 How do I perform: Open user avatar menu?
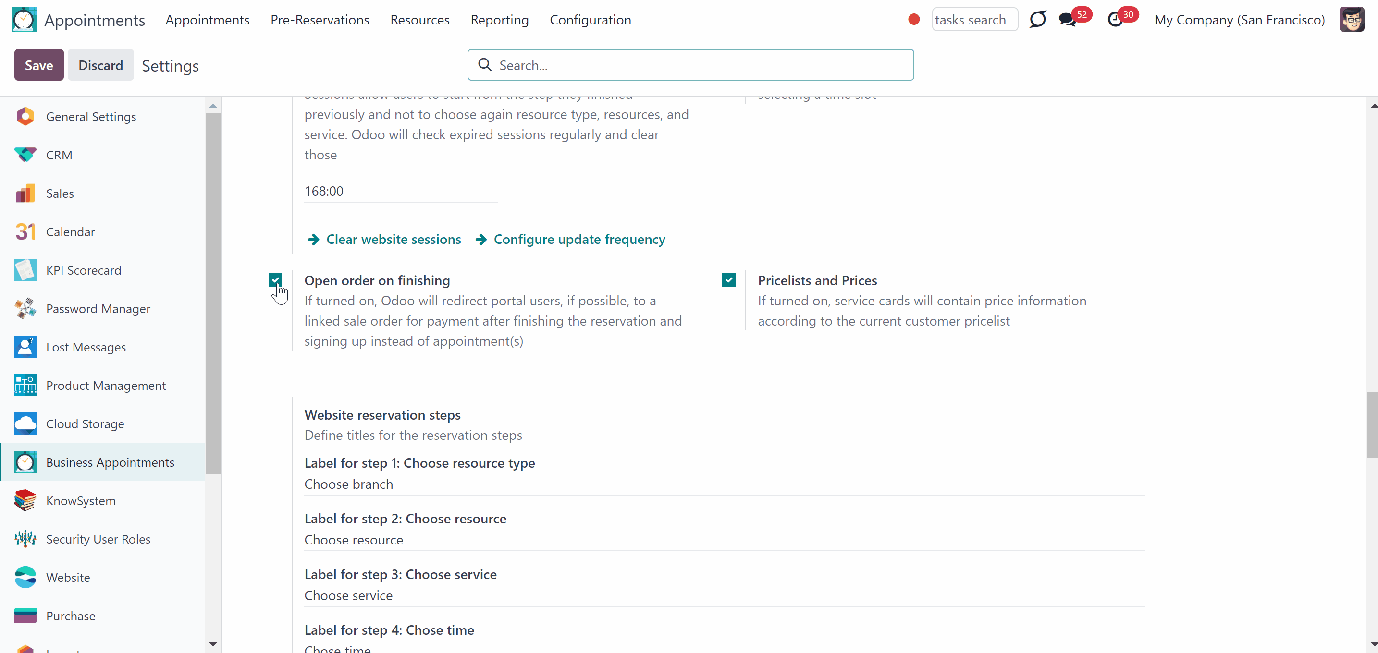click(x=1351, y=20)
